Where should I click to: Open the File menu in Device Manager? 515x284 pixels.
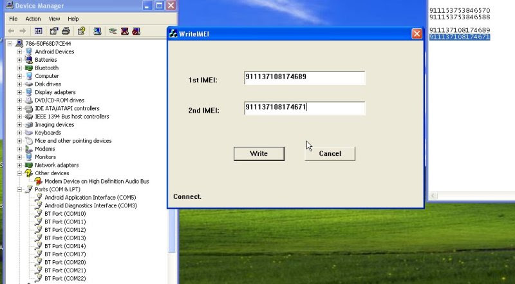(13, 19)
